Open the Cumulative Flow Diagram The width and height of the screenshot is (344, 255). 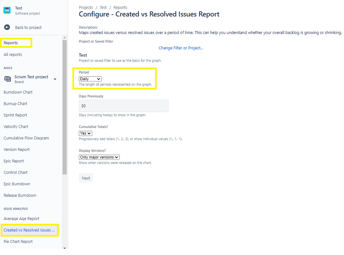(27, 138)
